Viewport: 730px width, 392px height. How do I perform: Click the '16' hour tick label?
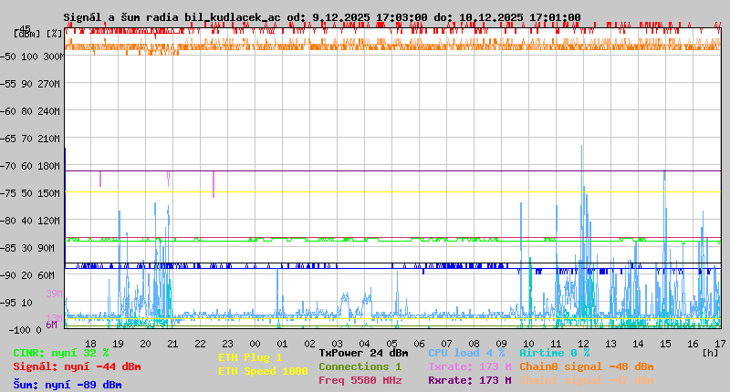click(693, 344)
